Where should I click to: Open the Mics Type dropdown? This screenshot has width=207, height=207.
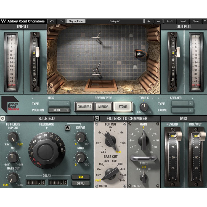click(x=59, y=104)
